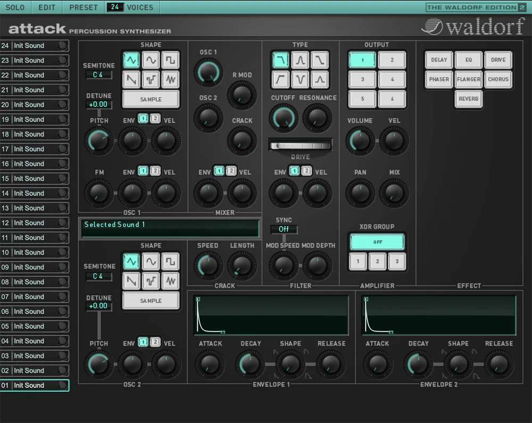Route sound to output 3
532x423 pixels.
coord(362,80)
